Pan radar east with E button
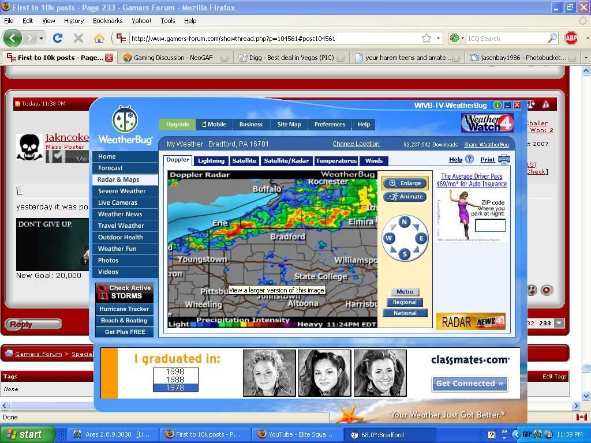The height and width of the screenshot is (443, 591). pyautogui.click(x=421, y=238)
